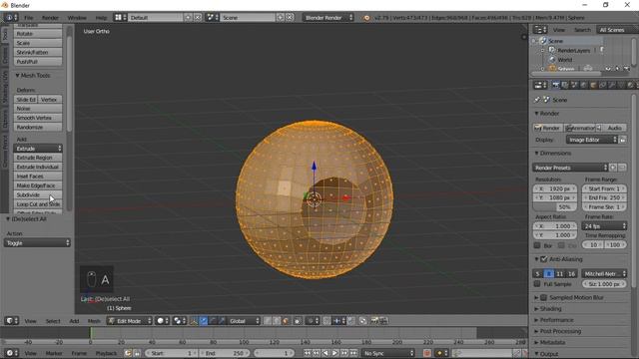Open the viewport shading mode selector
This screenshot has width=639, height=359.
click(162, 321)
